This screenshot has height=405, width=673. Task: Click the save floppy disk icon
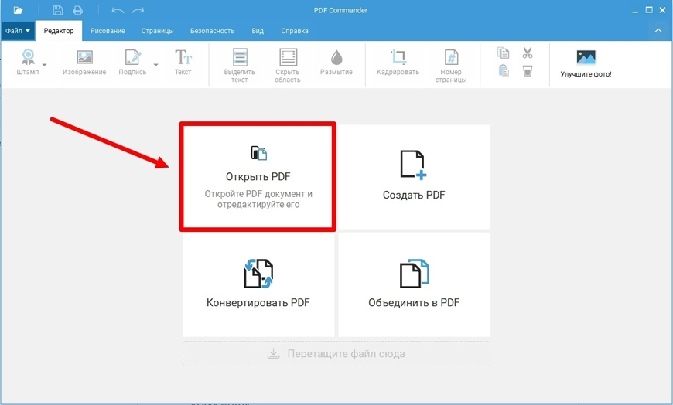[57, 10]
